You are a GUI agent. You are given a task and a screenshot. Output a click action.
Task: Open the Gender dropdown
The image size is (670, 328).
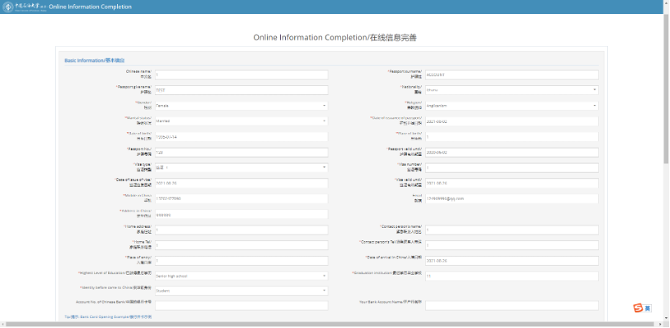[241, 106]
